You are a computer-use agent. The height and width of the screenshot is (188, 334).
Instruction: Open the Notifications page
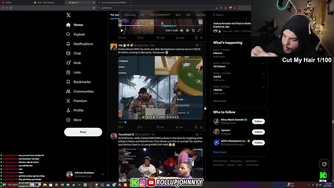point(80,44)
